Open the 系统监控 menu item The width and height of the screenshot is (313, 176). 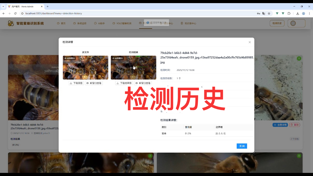pyautogui.click(x=80, y=23)
